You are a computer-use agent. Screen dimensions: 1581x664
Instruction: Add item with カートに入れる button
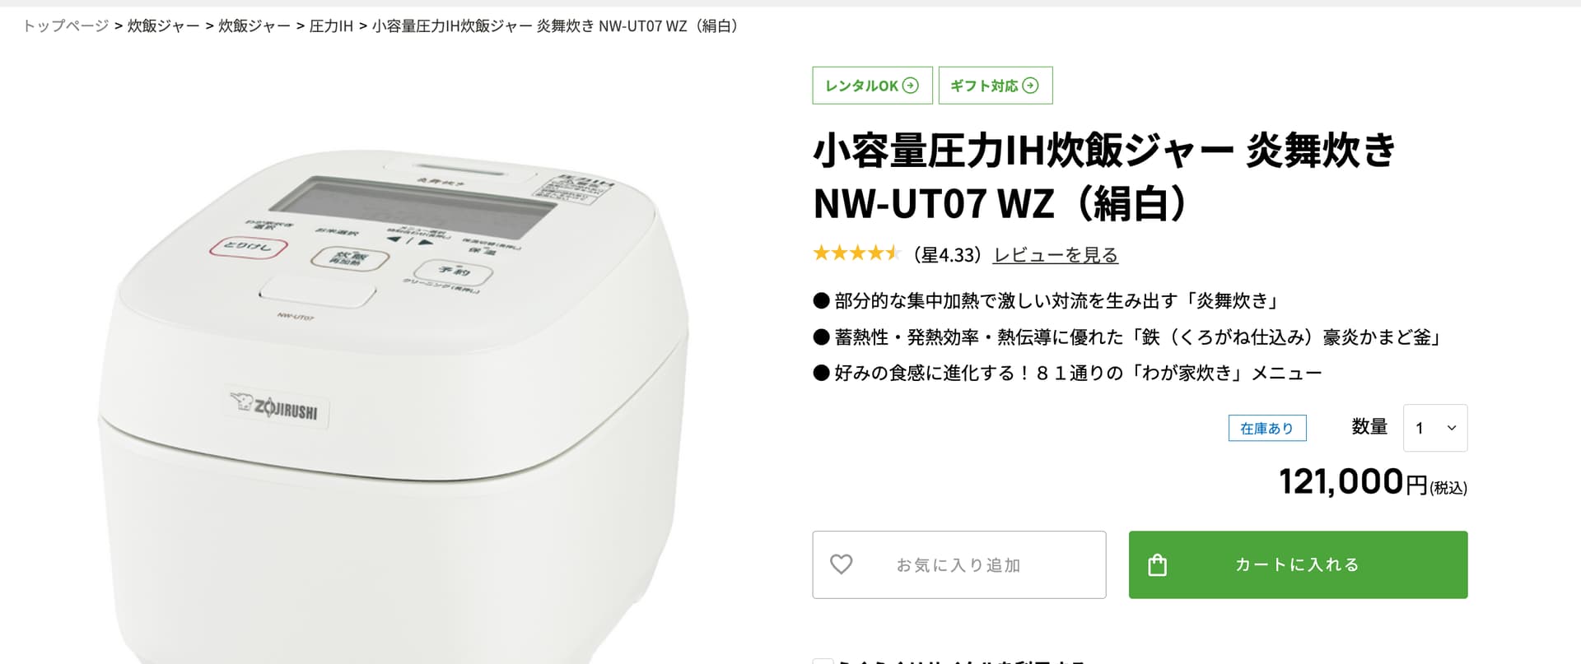click(x=1298, y=564)
